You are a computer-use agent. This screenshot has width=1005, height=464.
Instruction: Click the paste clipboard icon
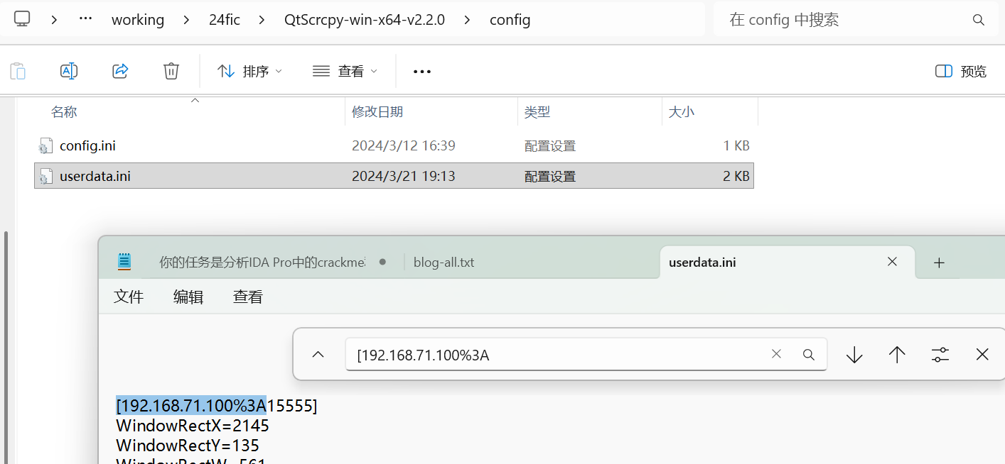coord(18,71)
